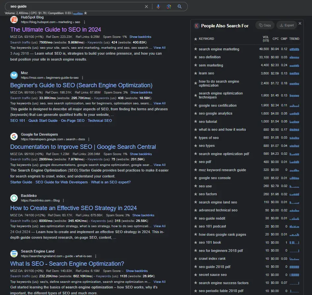
Task: Open What Is SEO - Search Engine Optimization
Action: point(67,264)
